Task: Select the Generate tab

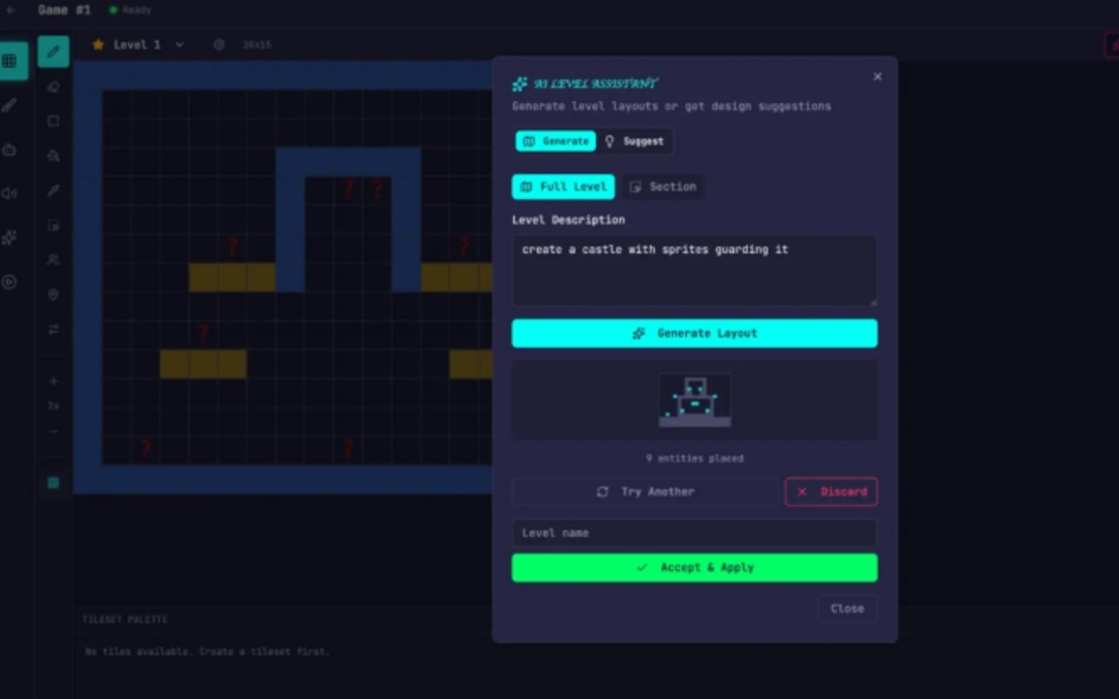Action: pyautogui.click(x=556, y=141)
